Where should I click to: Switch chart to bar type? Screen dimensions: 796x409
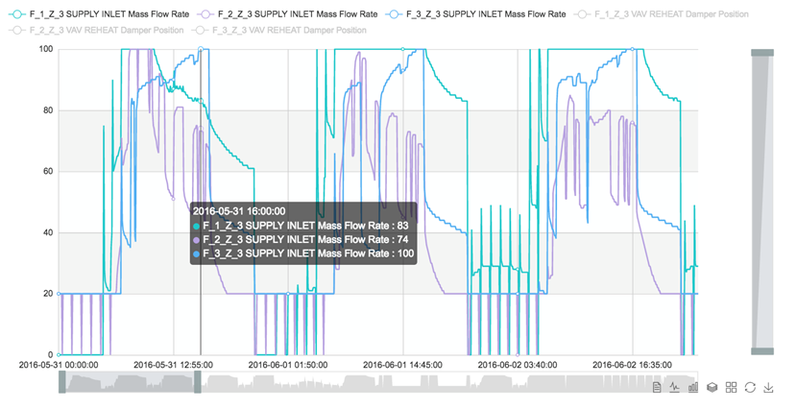coord(693,387)
